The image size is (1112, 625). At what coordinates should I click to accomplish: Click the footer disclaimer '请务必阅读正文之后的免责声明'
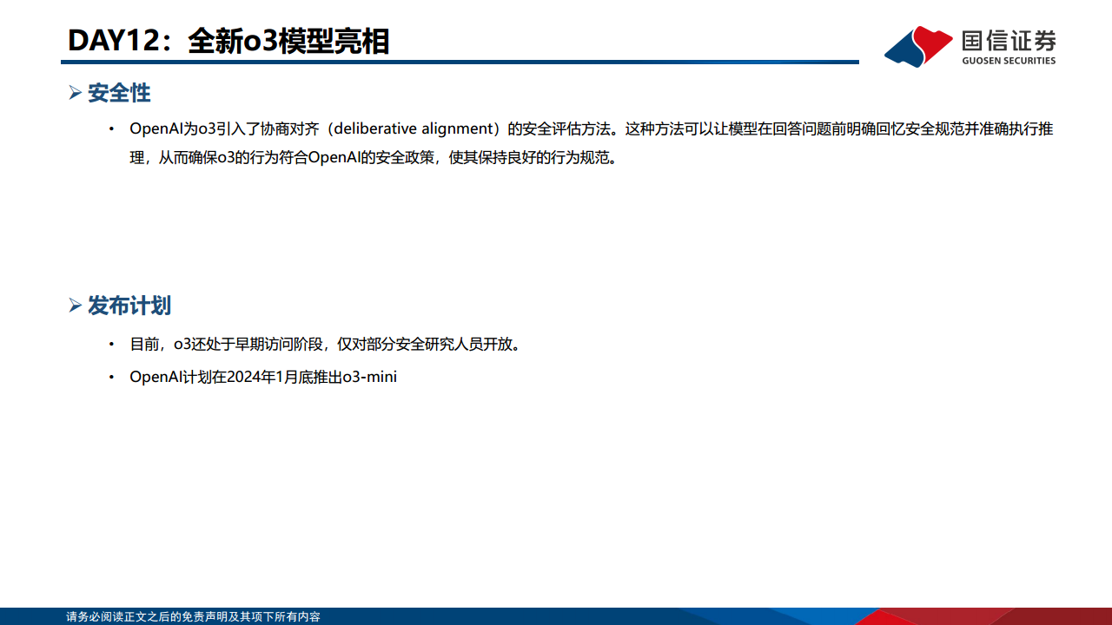click(x=193, y=617)
